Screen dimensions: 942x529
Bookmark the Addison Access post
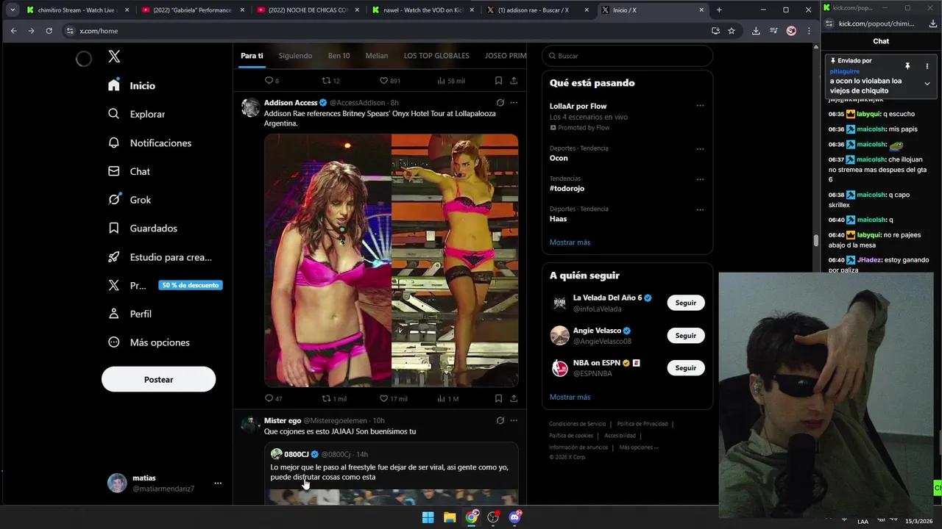pos(498,398)
